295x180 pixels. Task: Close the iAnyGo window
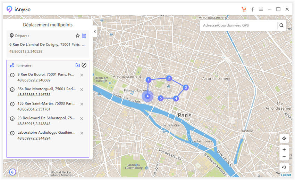click(287, 9)
